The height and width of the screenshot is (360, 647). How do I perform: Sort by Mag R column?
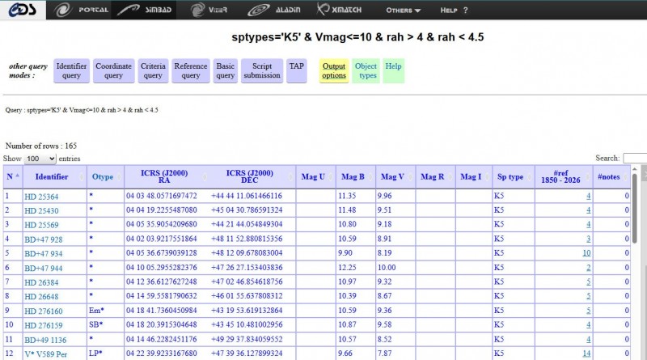435,176
